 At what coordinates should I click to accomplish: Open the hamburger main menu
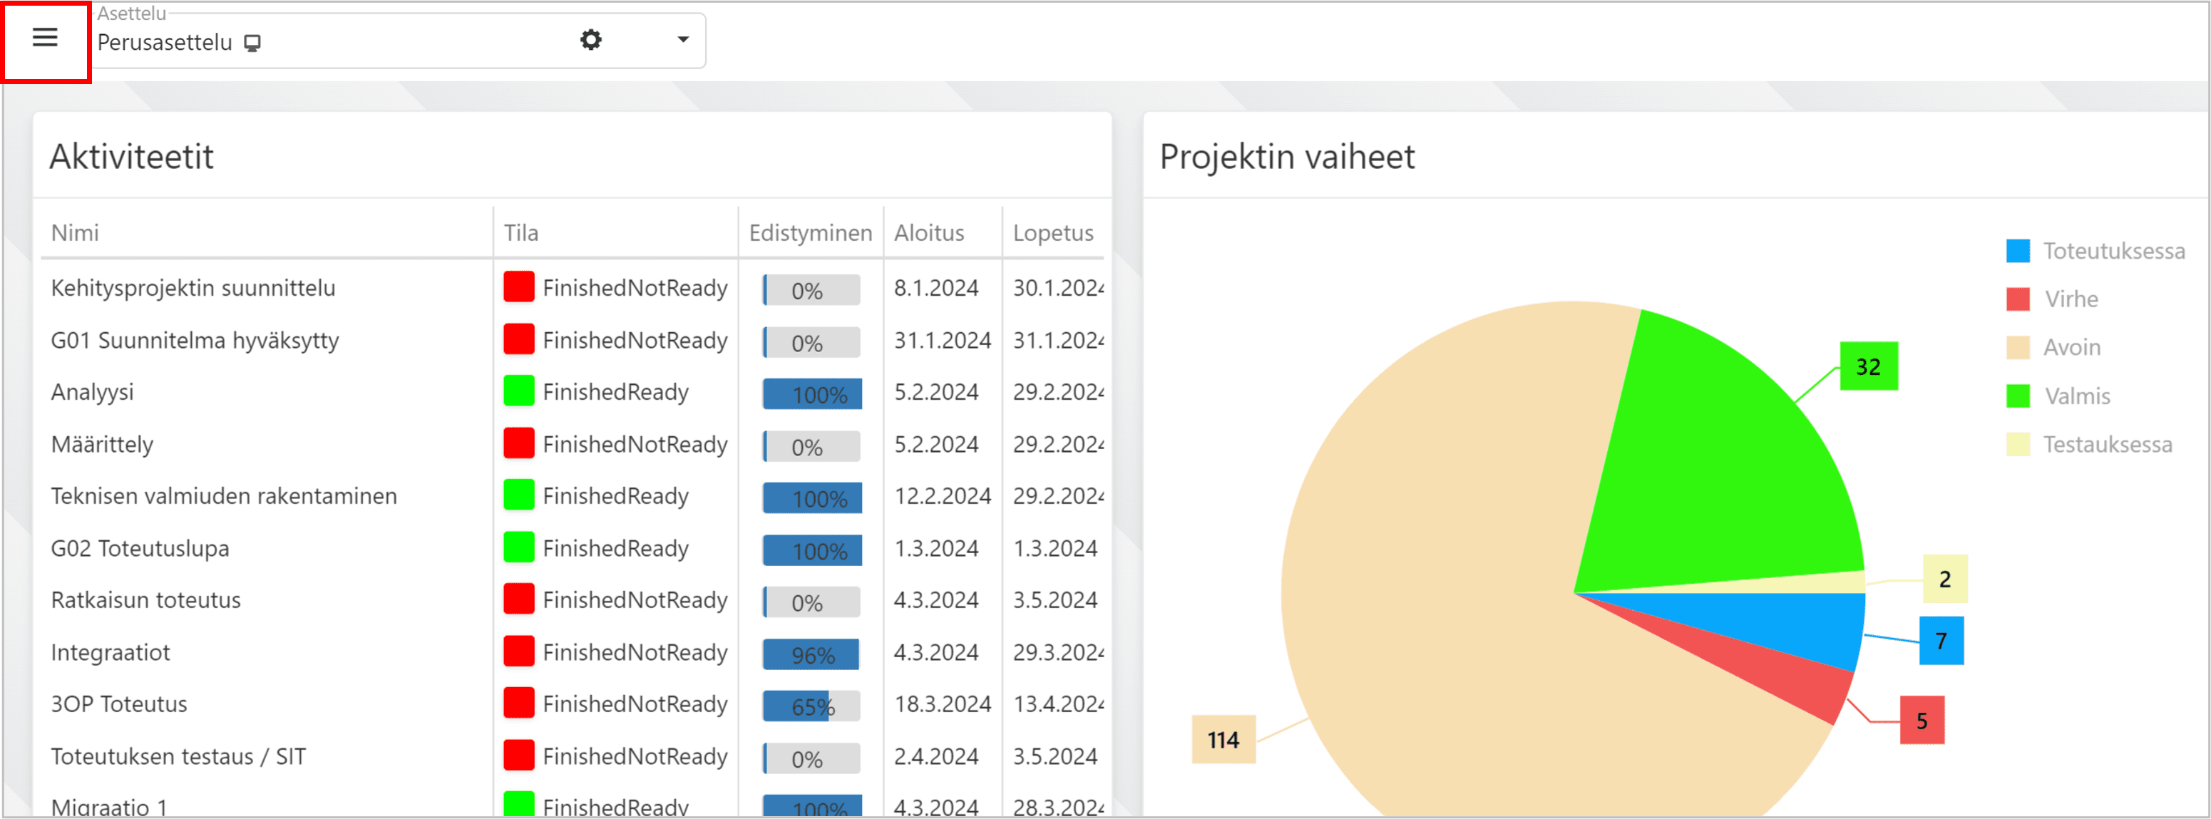coord(45,38)
